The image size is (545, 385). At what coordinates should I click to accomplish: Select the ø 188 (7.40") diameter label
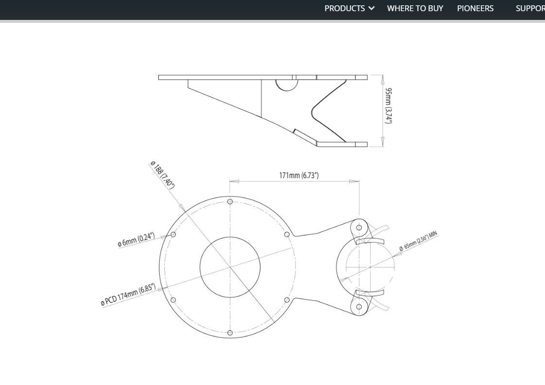(162, 175)
